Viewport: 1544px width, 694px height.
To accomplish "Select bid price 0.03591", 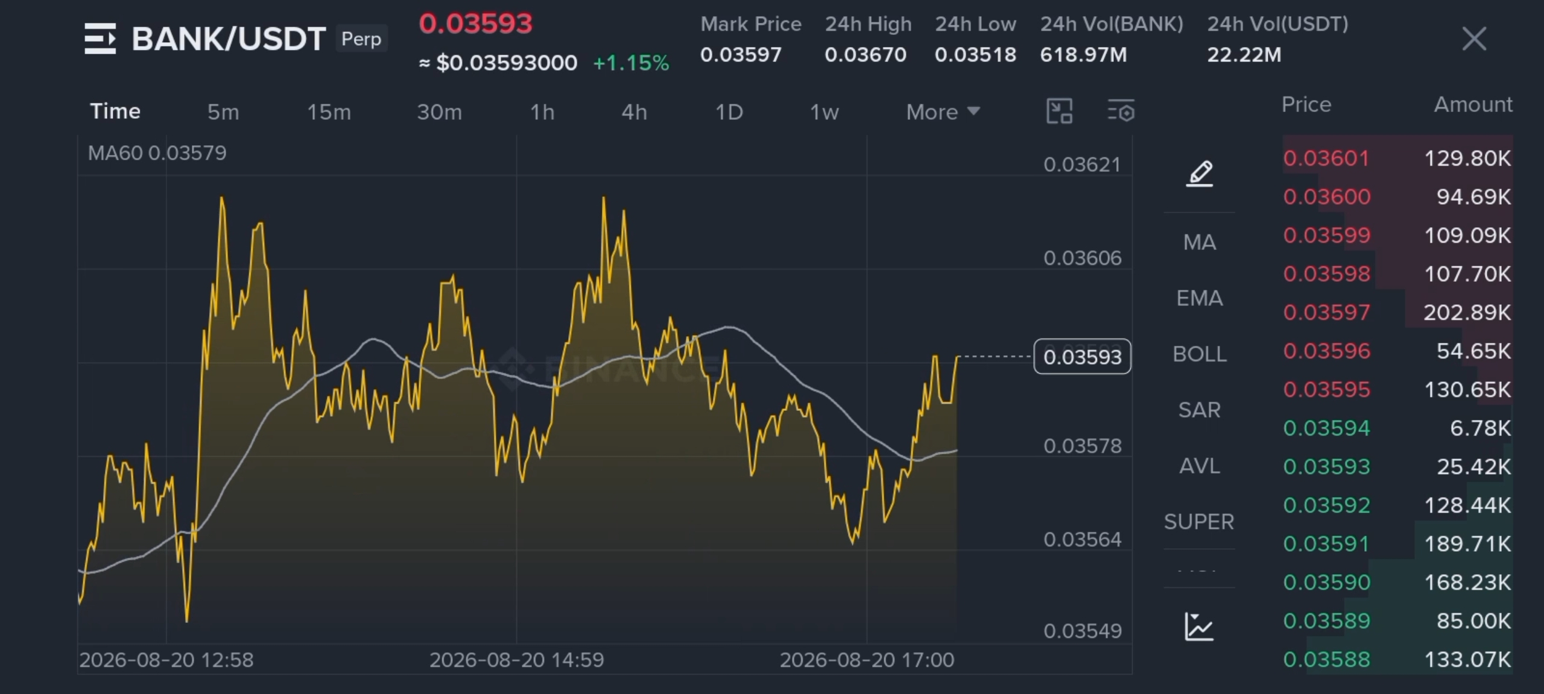I will coord(1326,544).
